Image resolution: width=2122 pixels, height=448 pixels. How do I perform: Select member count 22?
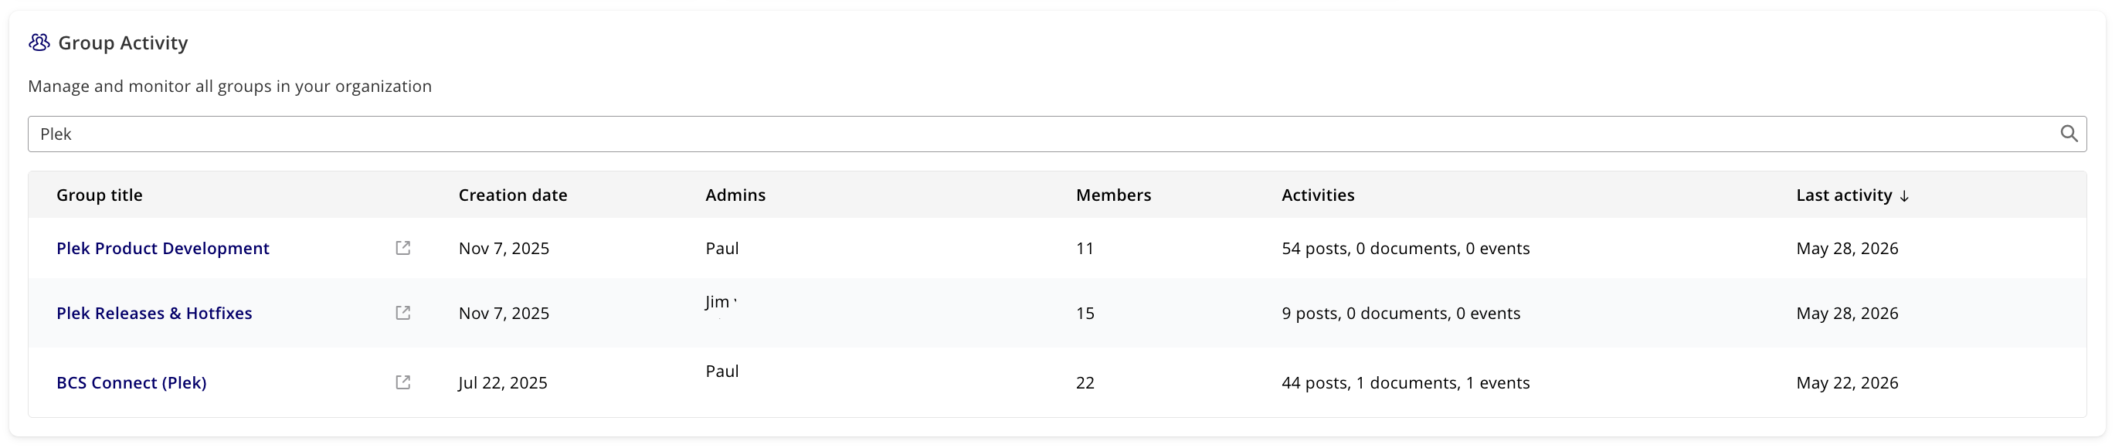tap(1085, 382)
